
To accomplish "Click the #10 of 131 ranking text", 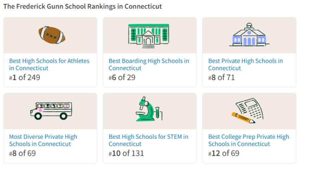I will 126,154.
